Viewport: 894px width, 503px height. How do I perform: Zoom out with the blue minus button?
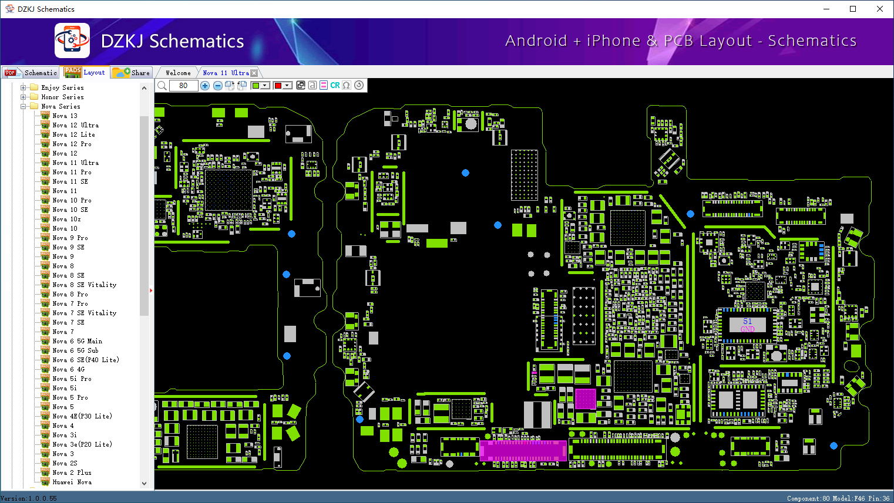(218, 86)
